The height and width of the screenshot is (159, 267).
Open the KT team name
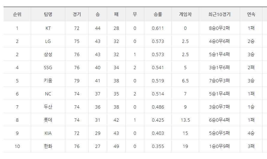(48, 28)
